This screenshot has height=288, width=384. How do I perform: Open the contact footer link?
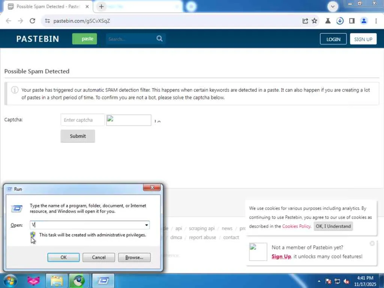pos(231,237)
